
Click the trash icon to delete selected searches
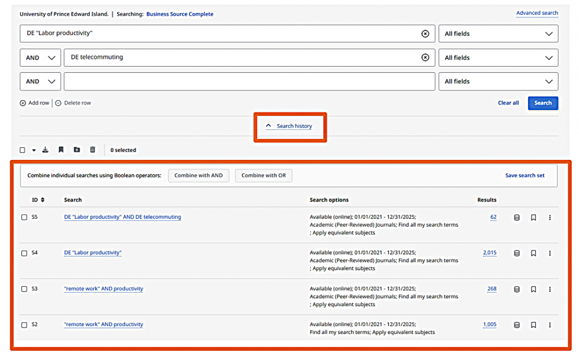pyautogui.click(x=93, y=150)
